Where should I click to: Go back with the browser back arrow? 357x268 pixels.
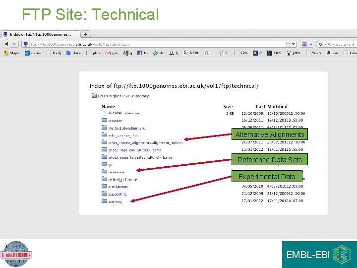pyautogui.click(x=6, y=44)
